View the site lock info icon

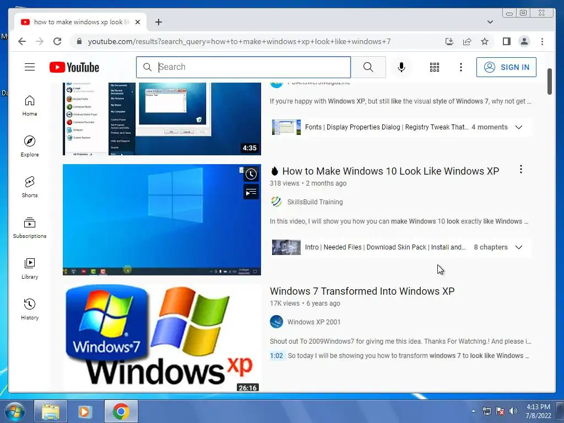(x=79, y=41)
